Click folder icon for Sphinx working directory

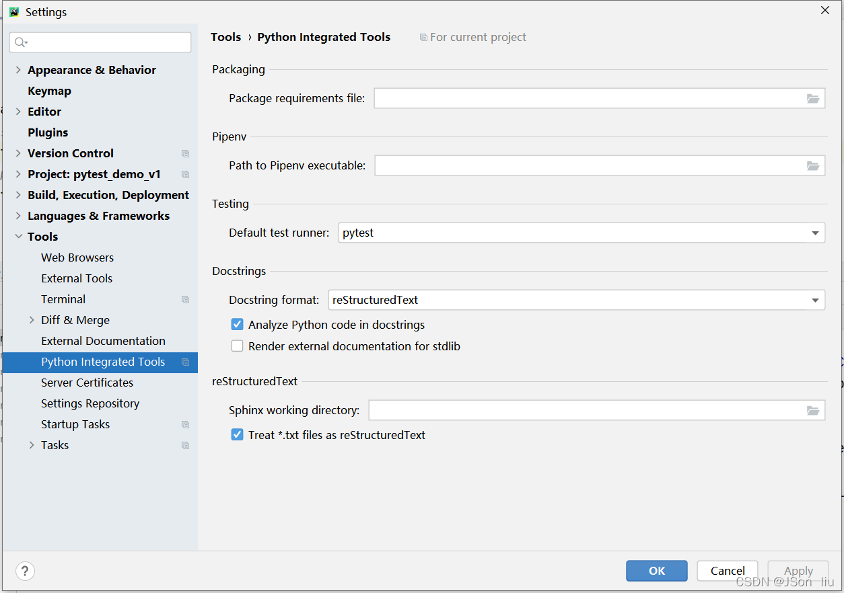(813, 411)
